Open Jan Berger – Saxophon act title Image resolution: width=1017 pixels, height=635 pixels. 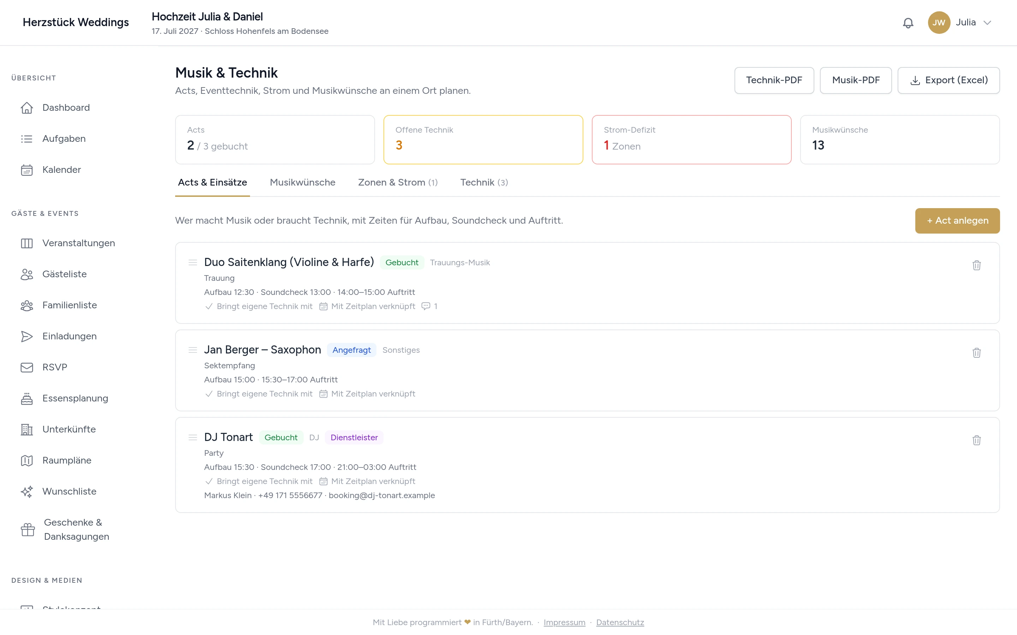click(x=262, y=350)
